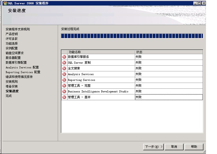The image size is (217, 154).
Task: Click the failure icon next to 全文搜索
Action: (64, 68)
